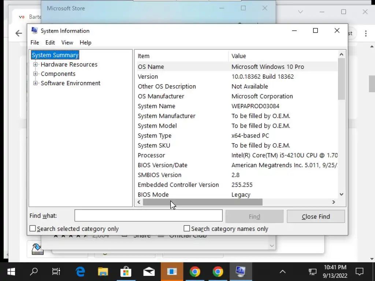375x281 pixels.
Task: Select the Version row
Action: [x=237, y=76]
